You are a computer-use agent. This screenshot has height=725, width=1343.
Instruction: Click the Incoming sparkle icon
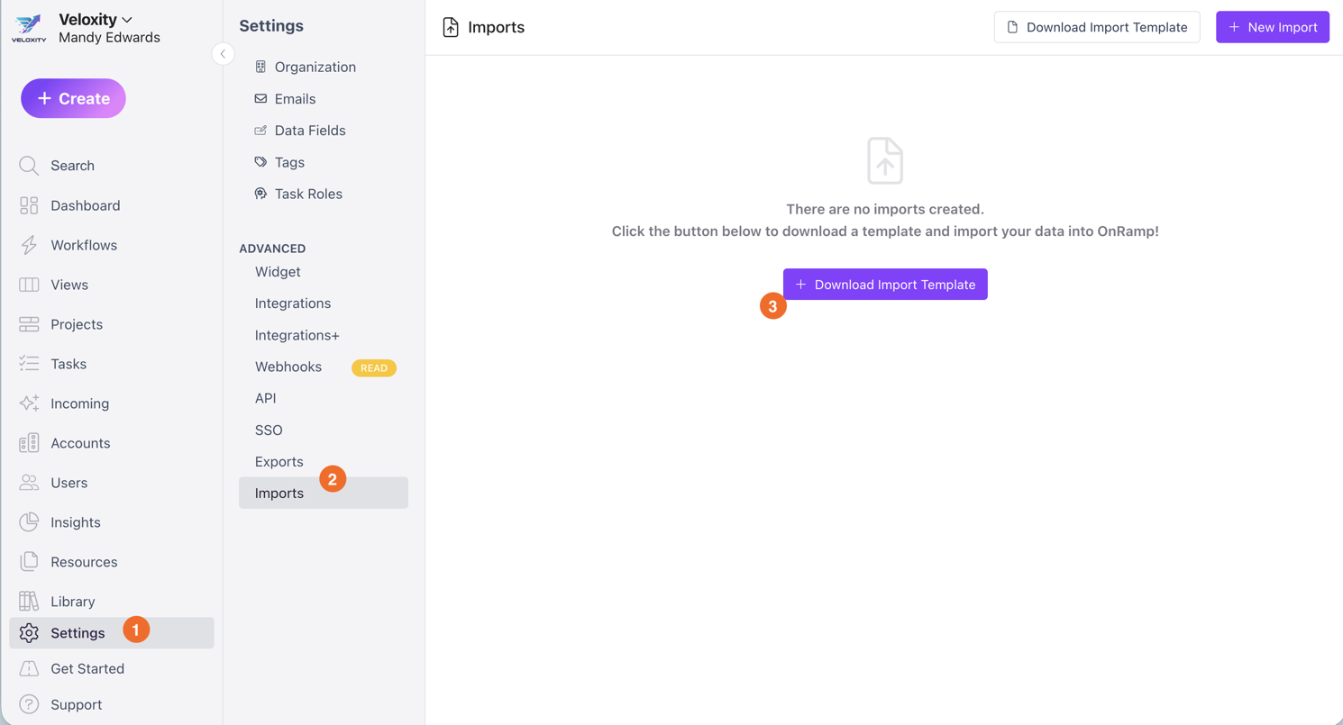(29, 403)
